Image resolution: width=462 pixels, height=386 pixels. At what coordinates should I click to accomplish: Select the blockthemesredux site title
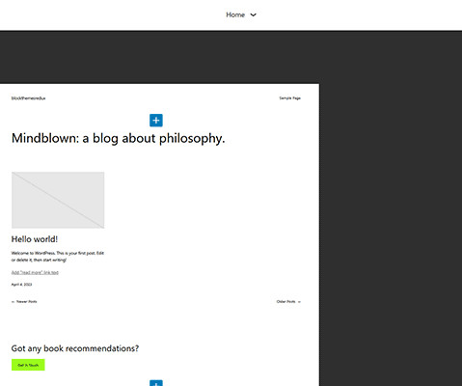coord(28,98)
